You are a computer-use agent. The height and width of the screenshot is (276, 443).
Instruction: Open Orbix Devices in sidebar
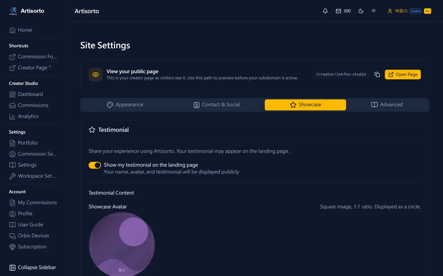pos(33,236)
